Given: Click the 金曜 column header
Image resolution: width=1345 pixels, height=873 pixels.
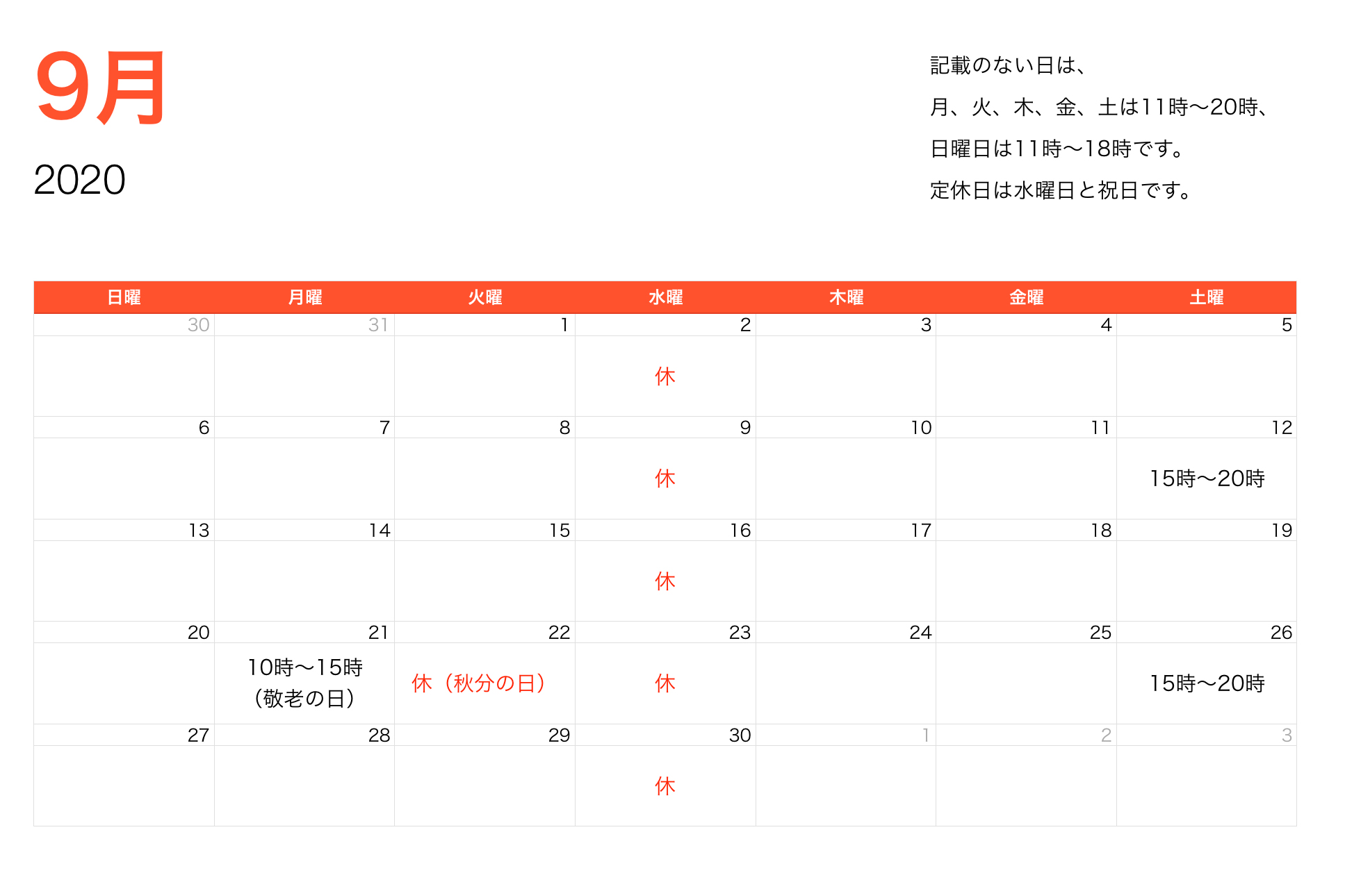Looking at the screenshot, I should coord(1026,297).
